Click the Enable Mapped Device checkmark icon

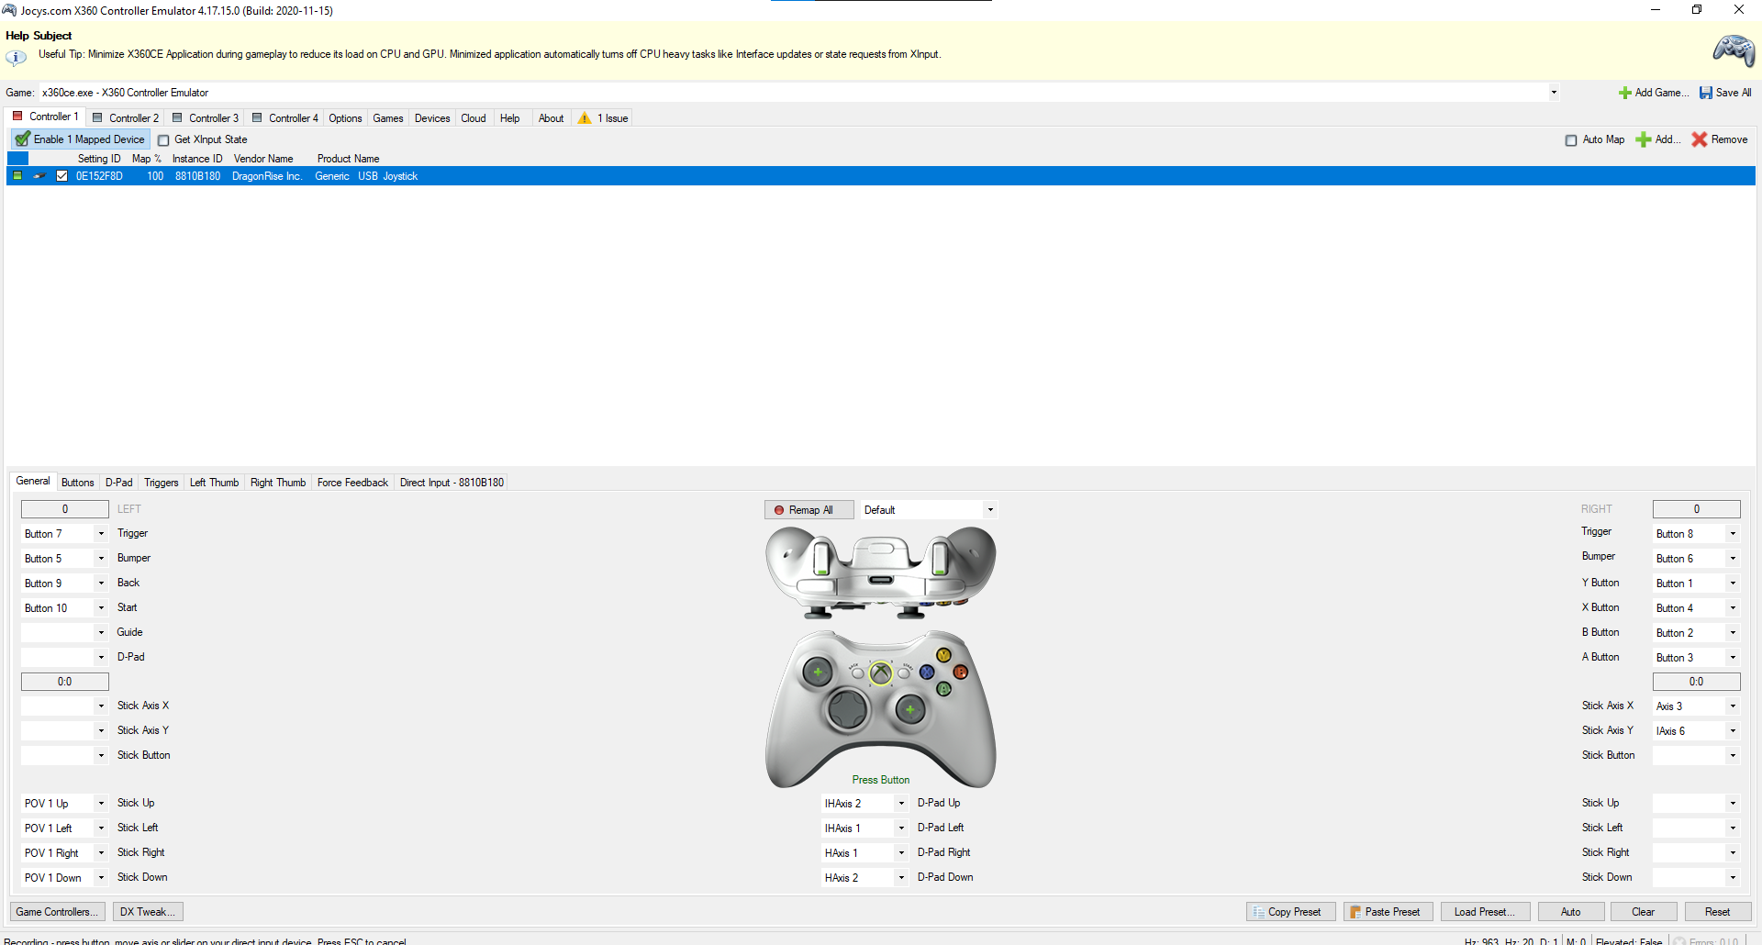[x=23, y=139]
